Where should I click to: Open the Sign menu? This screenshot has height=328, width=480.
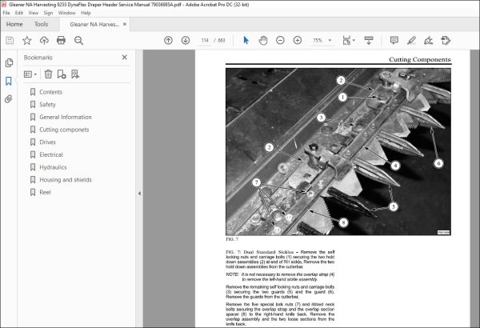[x=48, y=13]
